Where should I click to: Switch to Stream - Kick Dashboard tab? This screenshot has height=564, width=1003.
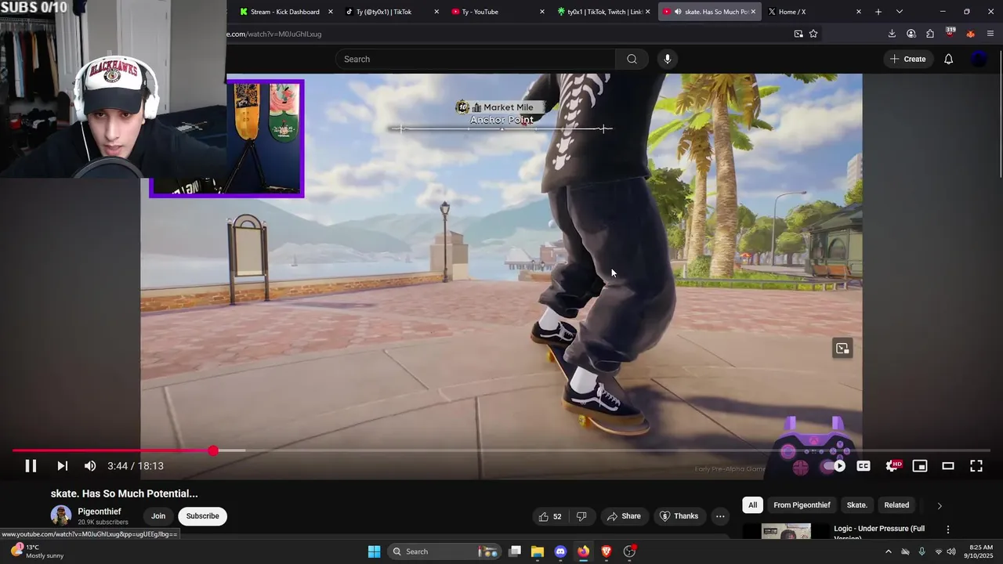tap(286, 12)
